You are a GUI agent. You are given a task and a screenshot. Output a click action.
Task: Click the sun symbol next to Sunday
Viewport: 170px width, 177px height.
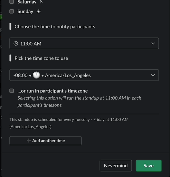coord(39,11)
